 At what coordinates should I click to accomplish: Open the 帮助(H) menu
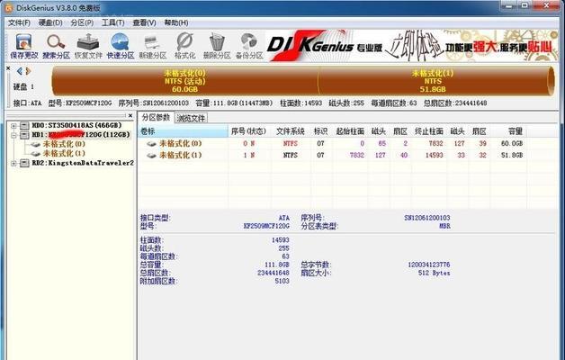[176, 22]
